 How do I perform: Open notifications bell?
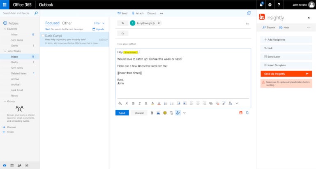point(261,5)
